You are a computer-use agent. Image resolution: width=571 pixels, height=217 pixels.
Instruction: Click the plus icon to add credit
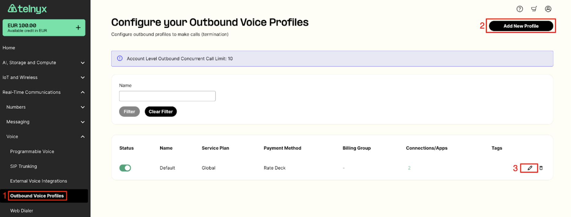78,28
